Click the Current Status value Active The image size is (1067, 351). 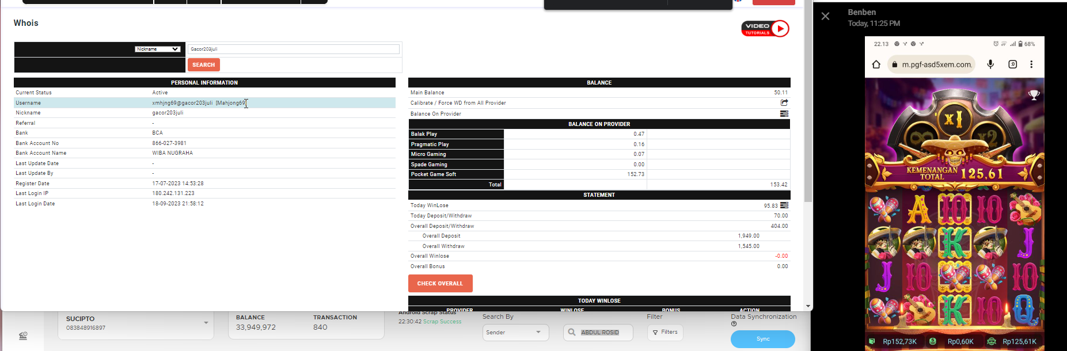[160, 93]
